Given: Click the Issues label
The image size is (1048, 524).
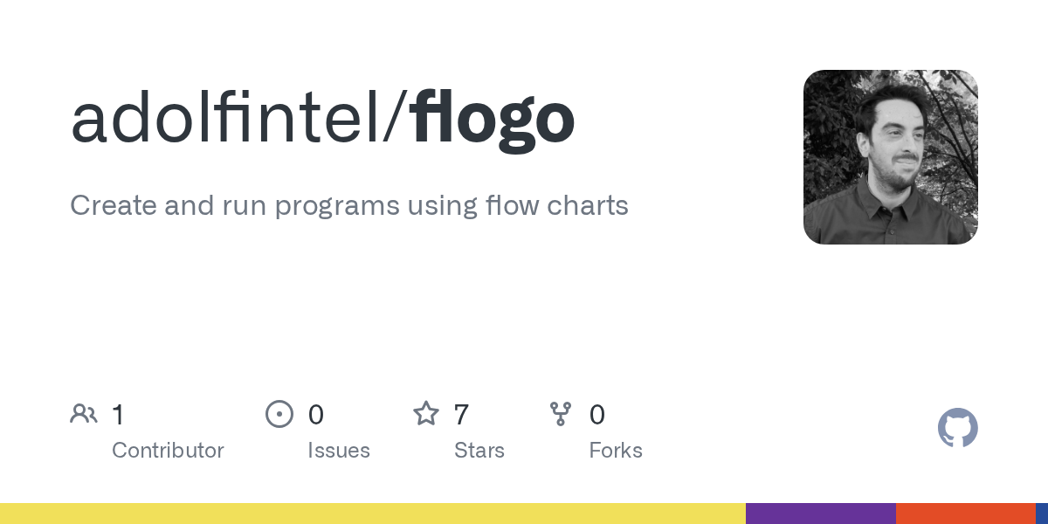Looking at the screenshot, I should click(339, 451).
